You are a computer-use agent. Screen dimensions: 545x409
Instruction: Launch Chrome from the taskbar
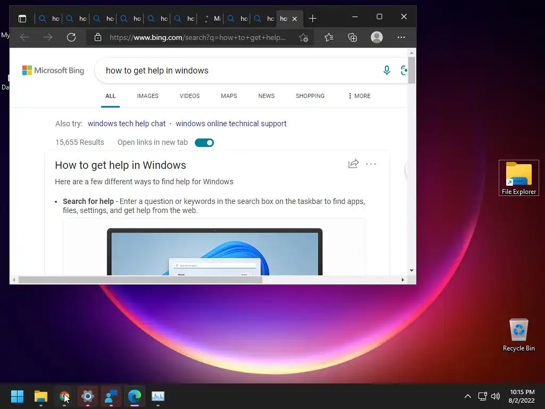[x=64, y=396]
